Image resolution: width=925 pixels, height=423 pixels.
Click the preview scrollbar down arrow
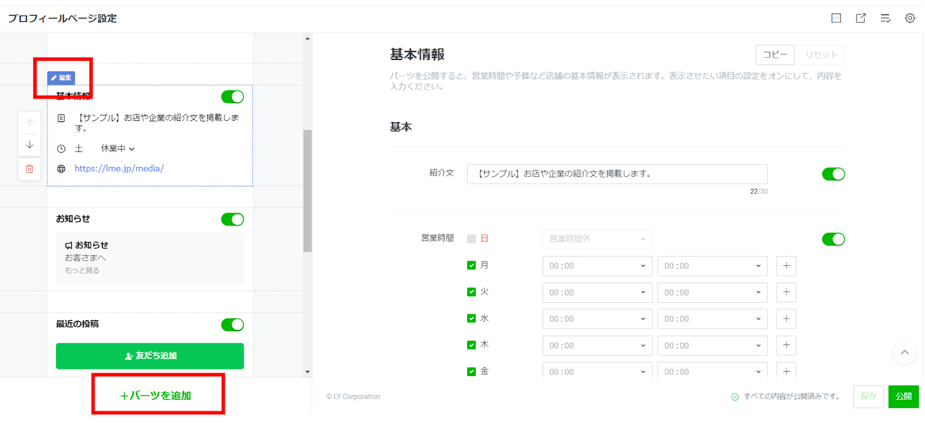(308, 372)
